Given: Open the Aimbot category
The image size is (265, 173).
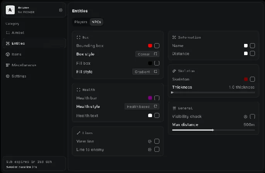Looking at the screenshot, I should [18, 33].
